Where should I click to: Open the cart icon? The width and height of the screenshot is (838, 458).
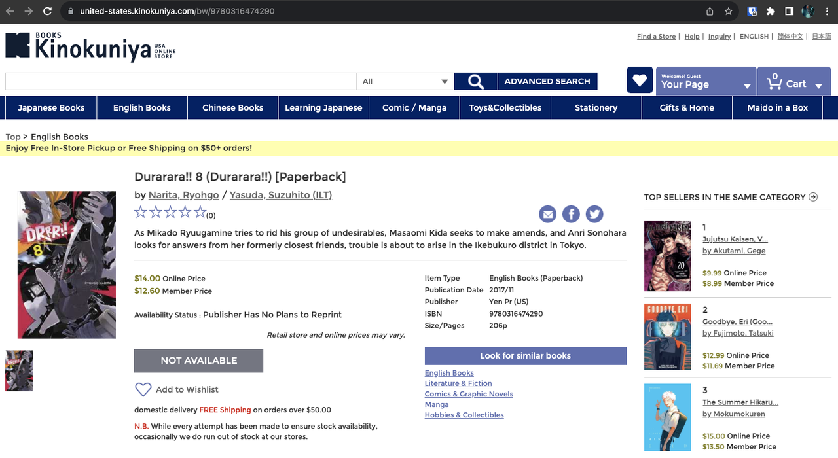click(775, 81)
